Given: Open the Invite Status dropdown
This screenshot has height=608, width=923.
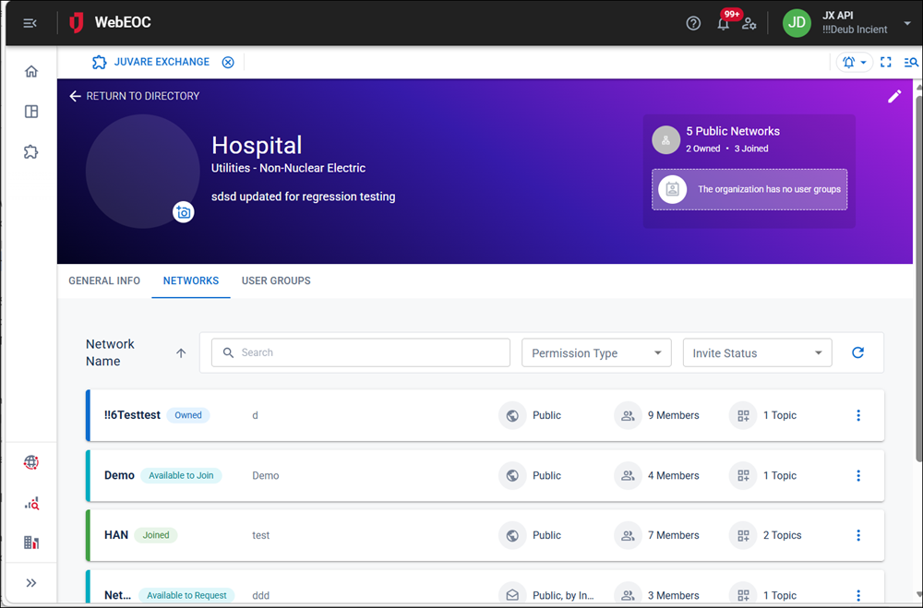Looking at the screenshot, I should [x=758, y=352].
